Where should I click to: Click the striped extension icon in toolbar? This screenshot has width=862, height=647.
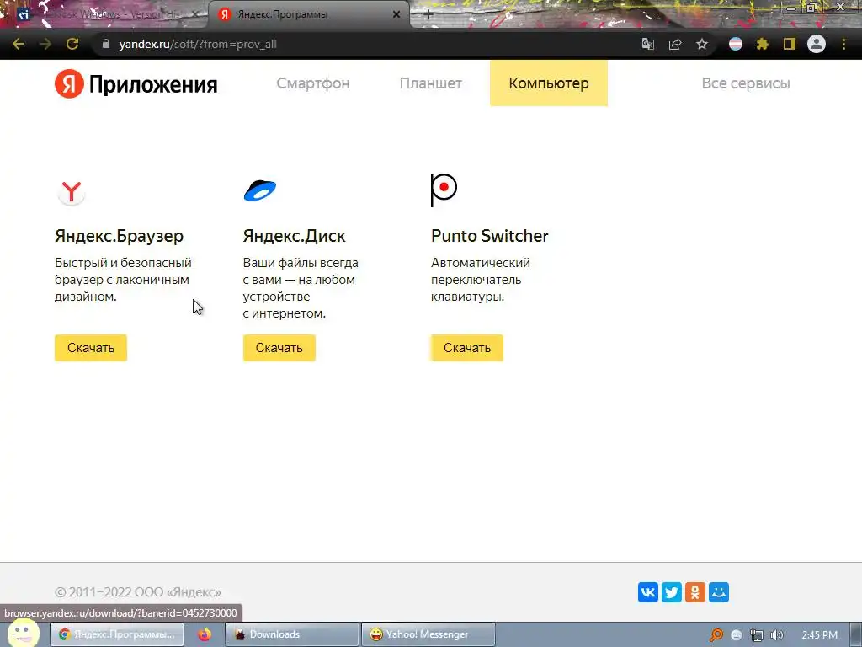[736, 44]
